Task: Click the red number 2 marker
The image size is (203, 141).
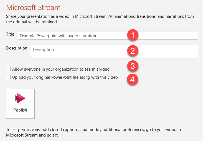Action: (133, 51)
